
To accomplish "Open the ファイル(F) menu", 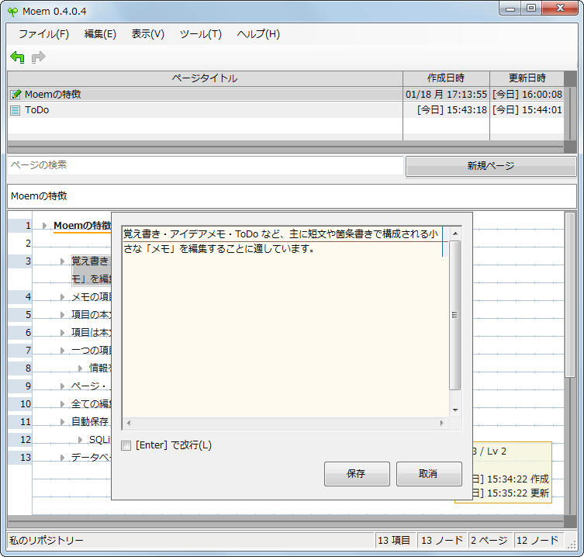I will [x=43, y=34].
